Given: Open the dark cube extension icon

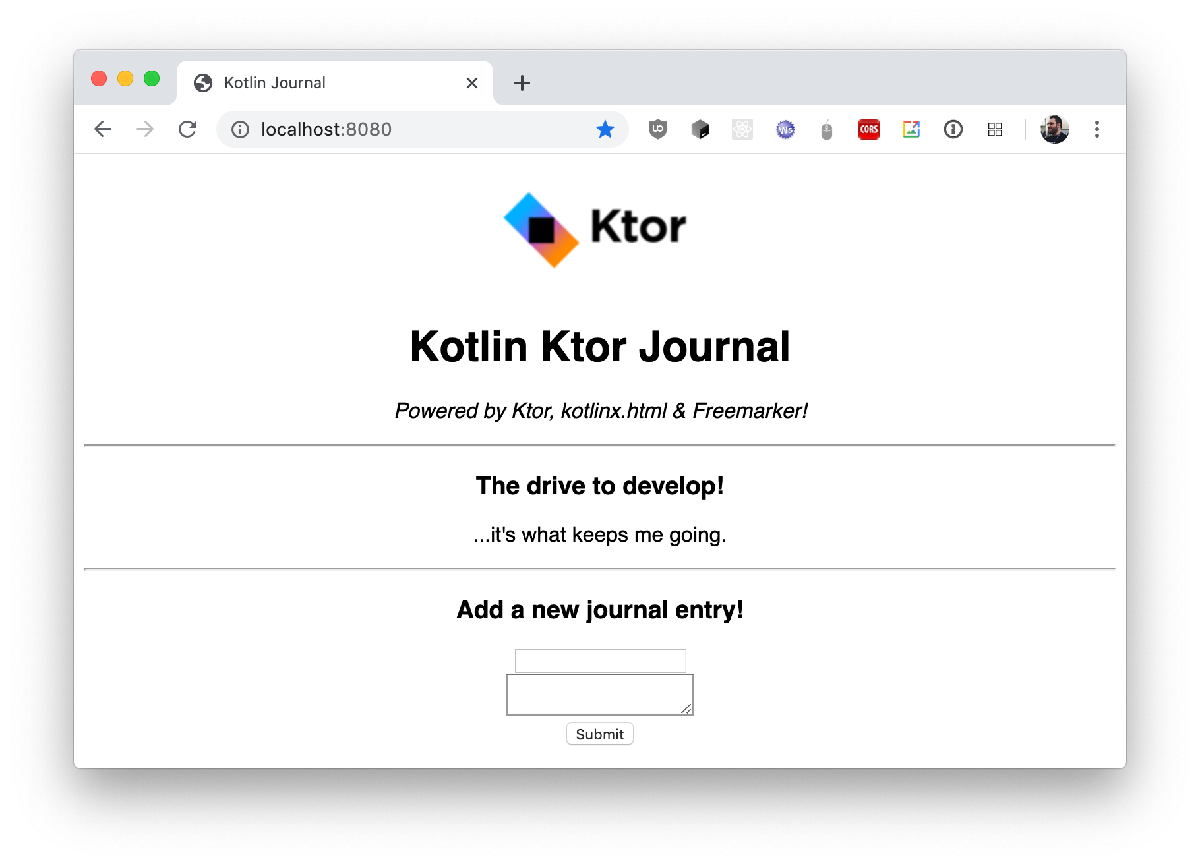Looking at the screenshot, I should pyautogui.click(x=700, y=129).
